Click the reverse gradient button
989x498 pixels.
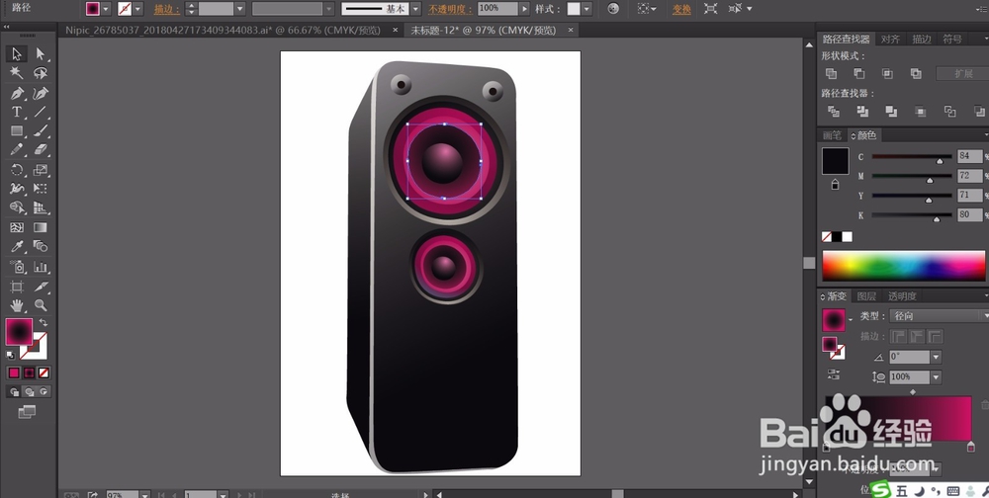point(833,374)
